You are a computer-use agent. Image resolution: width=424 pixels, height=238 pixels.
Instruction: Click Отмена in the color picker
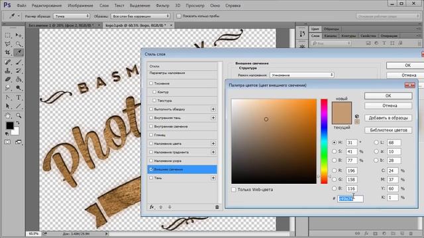point(388,106)
